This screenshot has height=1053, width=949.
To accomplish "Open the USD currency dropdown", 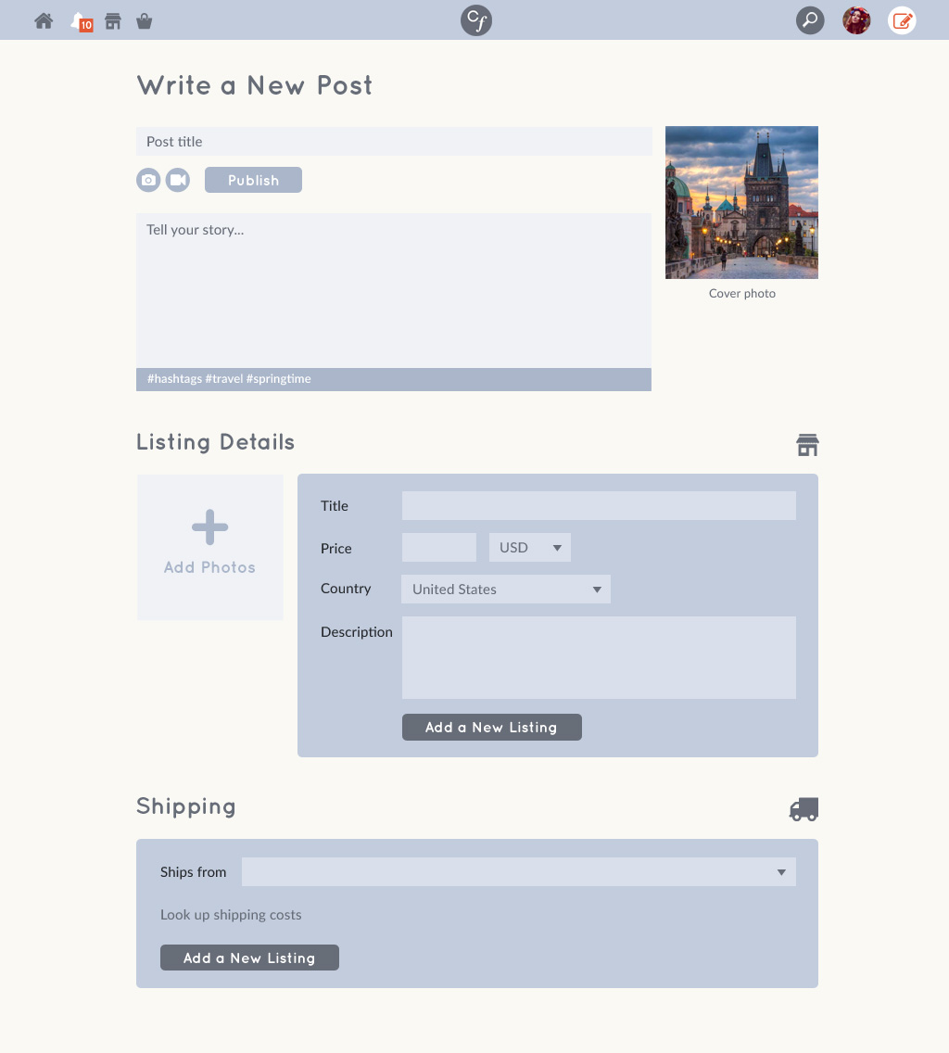I will click(x=530, y=548).
